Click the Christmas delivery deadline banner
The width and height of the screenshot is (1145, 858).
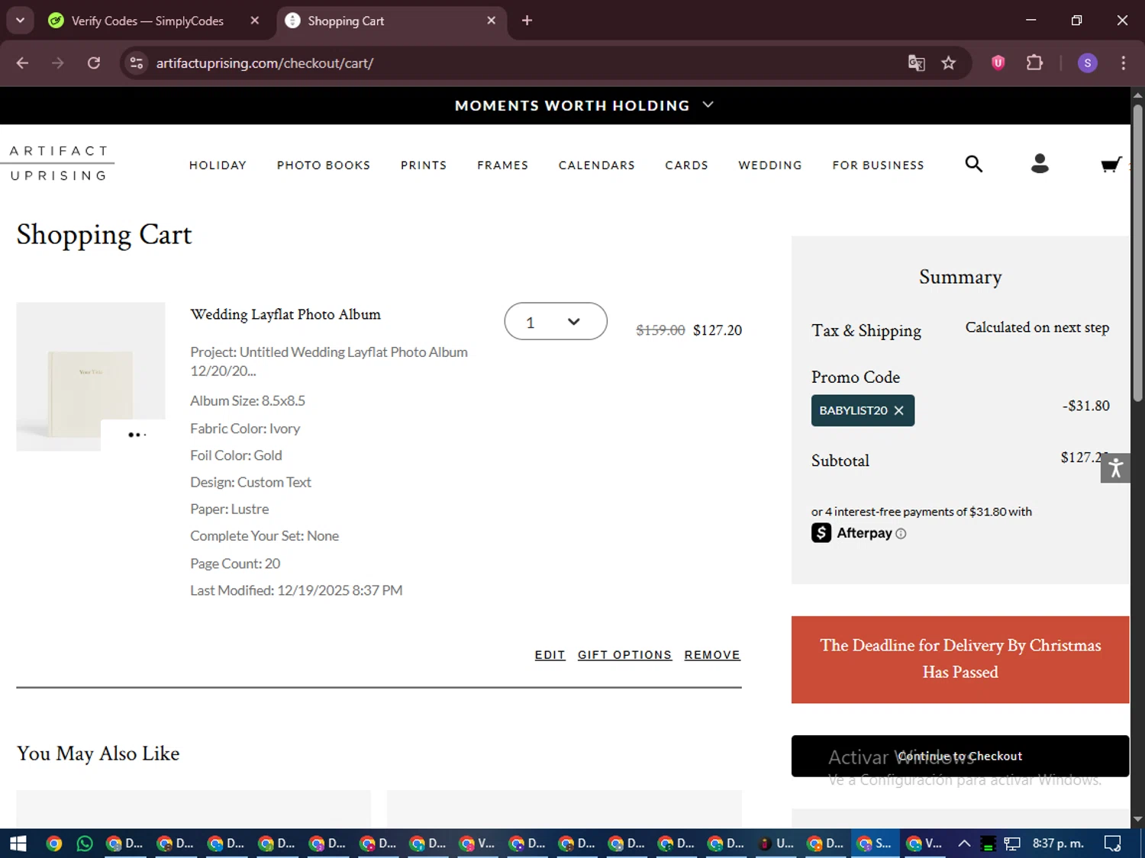point(960,659)
